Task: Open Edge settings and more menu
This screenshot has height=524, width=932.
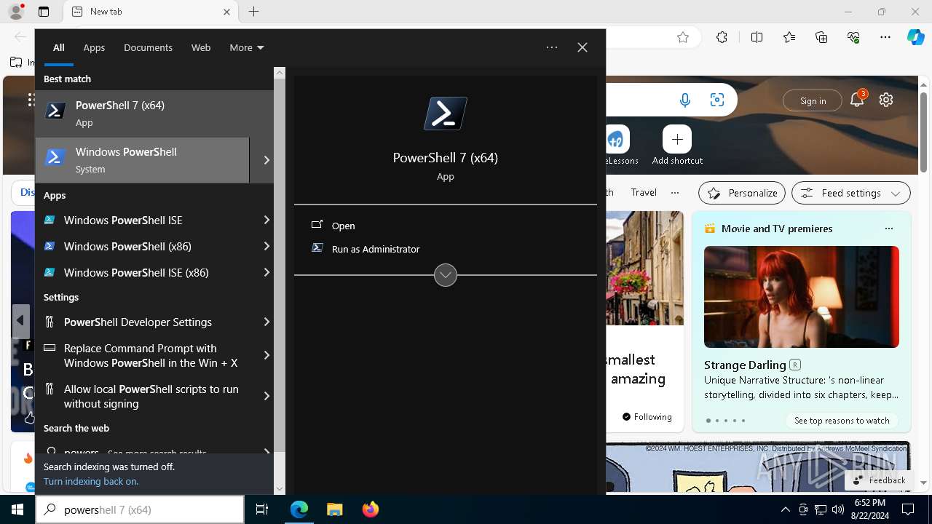Action: (x=885, y=37)
